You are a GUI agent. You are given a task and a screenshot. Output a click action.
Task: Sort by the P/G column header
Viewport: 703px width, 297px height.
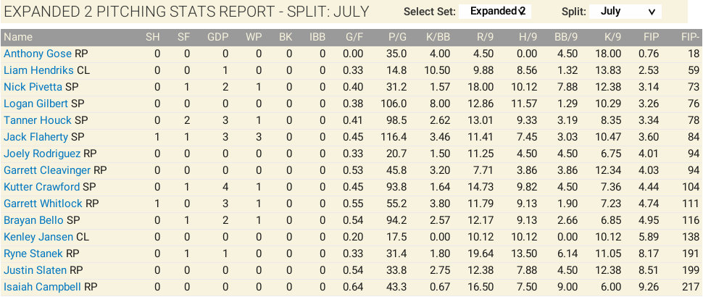(x=397, y=37)
